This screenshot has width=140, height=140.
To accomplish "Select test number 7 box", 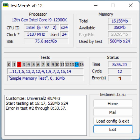I will [43, 64].
